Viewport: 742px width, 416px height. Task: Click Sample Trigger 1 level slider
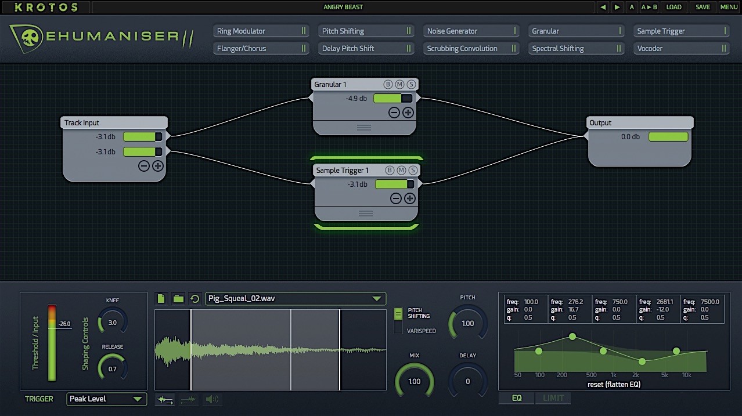(395, 185)
